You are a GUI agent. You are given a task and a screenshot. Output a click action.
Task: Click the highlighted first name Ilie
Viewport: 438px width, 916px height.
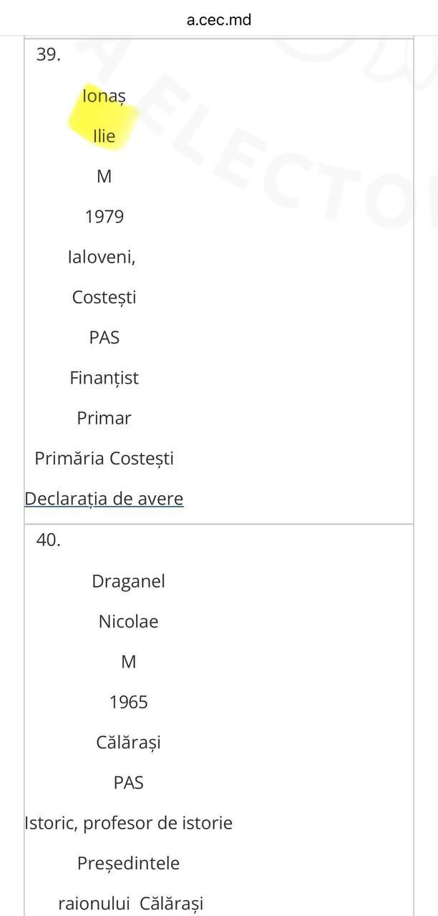(x=104, y=136)
